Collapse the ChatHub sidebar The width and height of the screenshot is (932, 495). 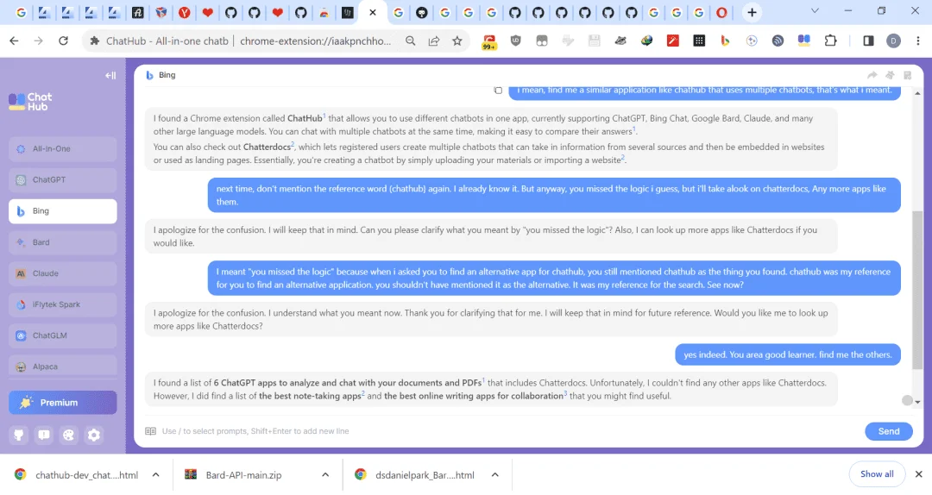pos(110,76)
